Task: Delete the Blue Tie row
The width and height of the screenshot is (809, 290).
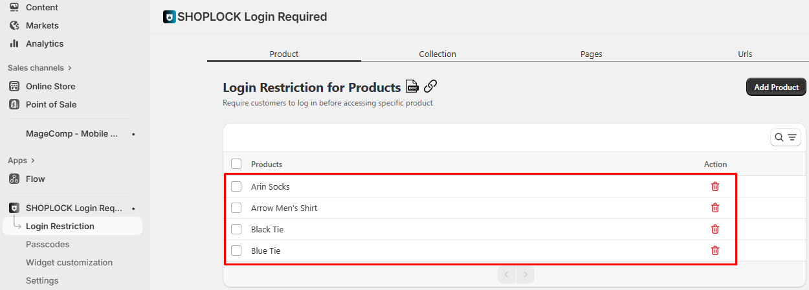Action: (715, 251)
